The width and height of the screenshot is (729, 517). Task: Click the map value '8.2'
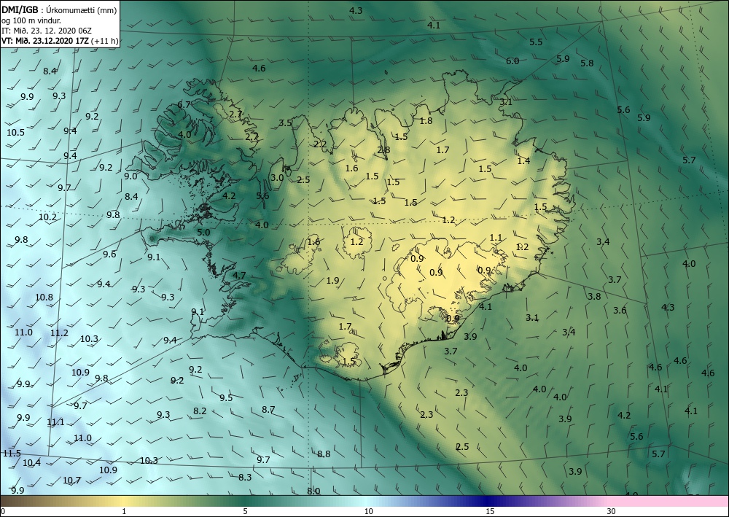(200, 411)
